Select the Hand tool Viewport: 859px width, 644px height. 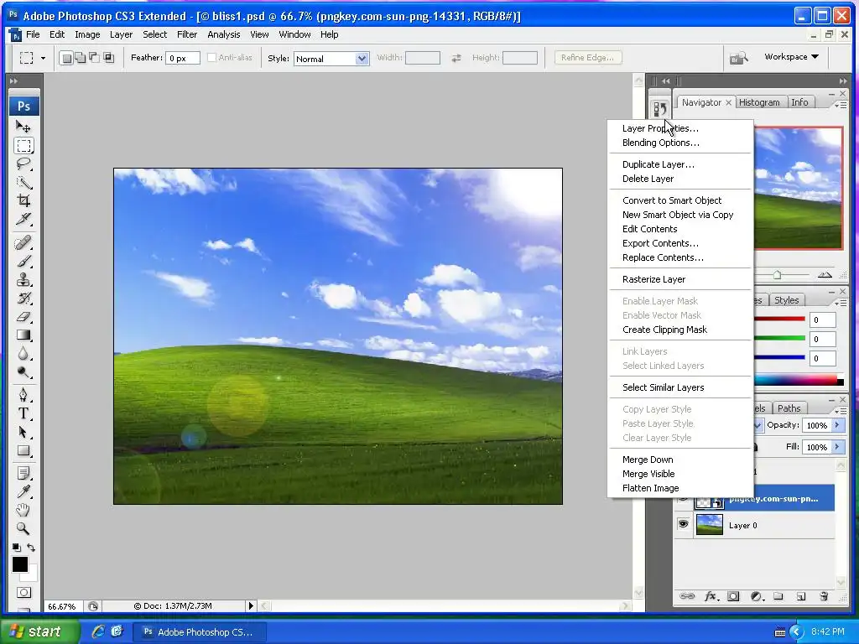point(23,511)
